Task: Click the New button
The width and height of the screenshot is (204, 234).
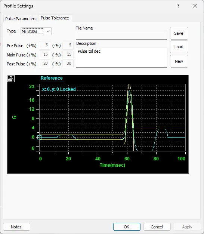Action: click(x=179, y=61)
